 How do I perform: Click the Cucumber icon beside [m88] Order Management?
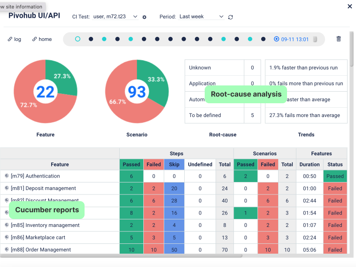point(6,250)
